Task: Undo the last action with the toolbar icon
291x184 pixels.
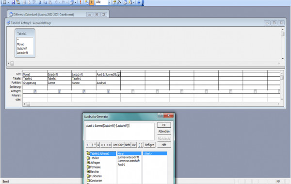Action: 56,2
